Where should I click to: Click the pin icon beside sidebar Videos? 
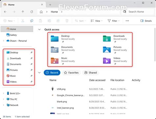click(x=32, y=82)
